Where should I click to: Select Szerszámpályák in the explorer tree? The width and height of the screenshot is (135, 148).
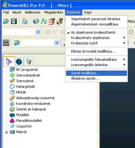pos(28,75)
